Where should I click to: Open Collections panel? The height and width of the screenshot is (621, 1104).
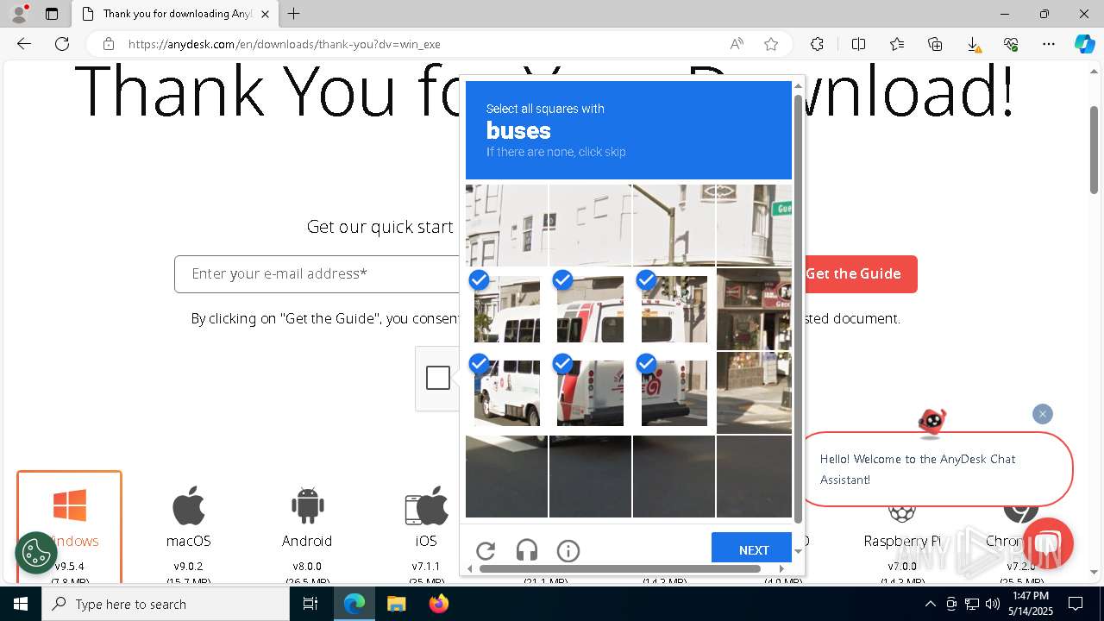click(935, 44)
